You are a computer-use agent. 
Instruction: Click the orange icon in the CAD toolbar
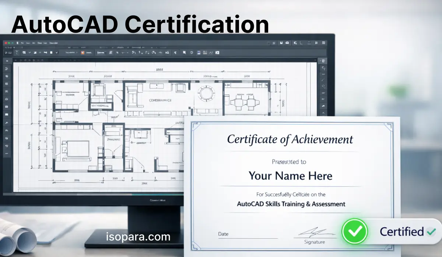(x=83, y=52)
